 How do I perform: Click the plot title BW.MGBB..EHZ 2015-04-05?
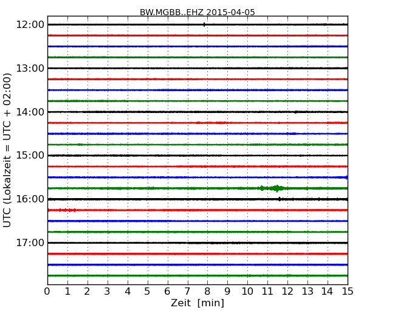click(197, 12)
